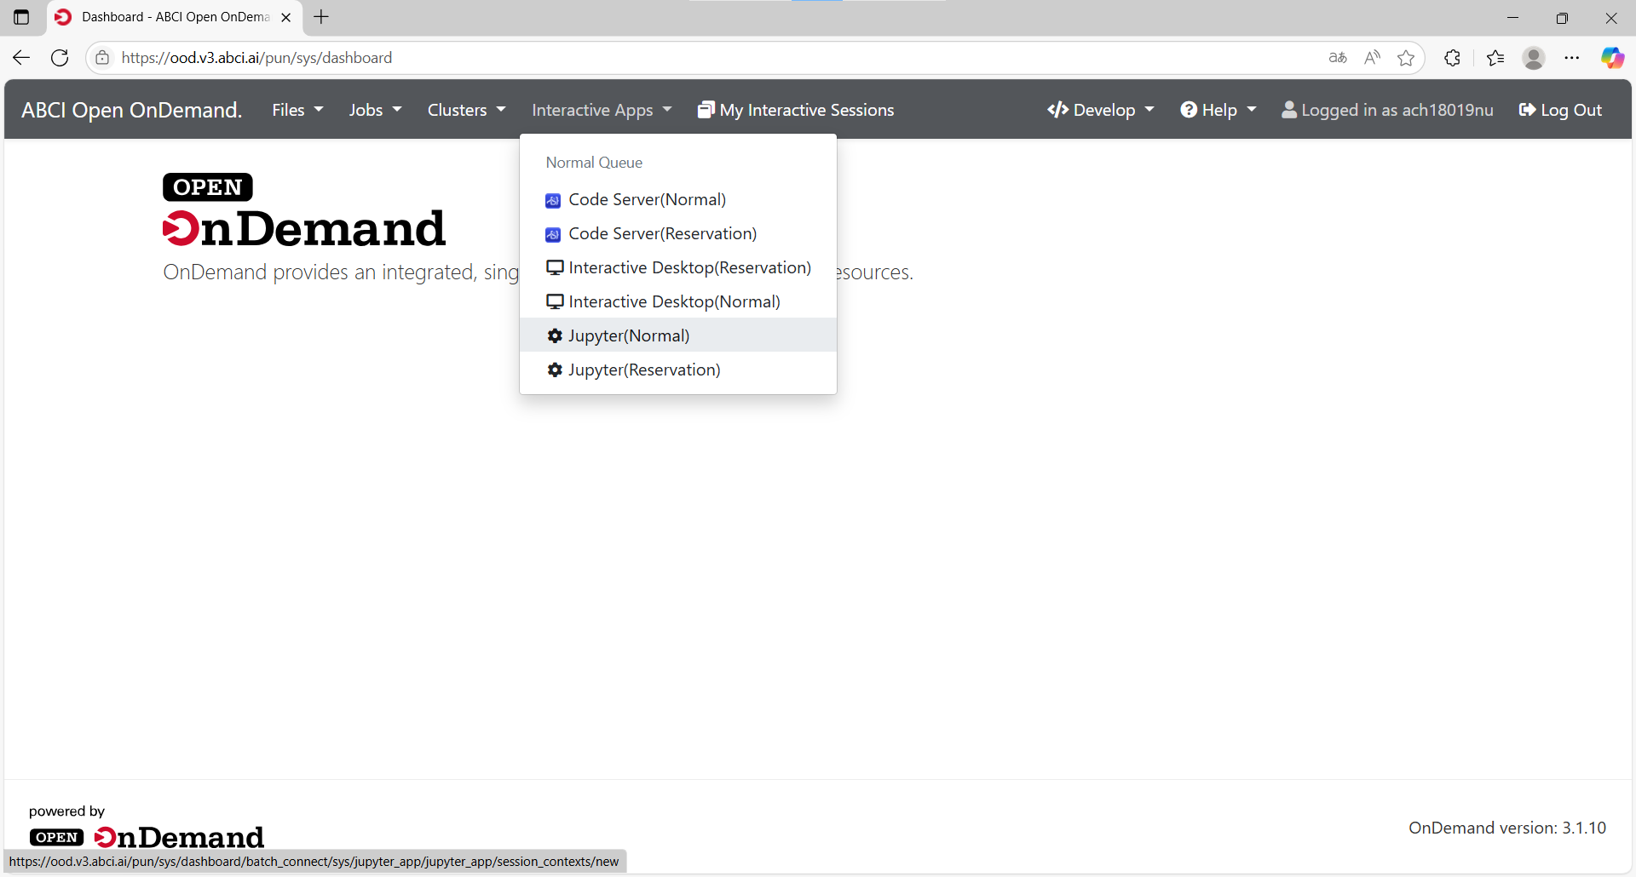The image size is (1636, 877).
Task: Open the favorites list icon
Action: (1495, 58)
